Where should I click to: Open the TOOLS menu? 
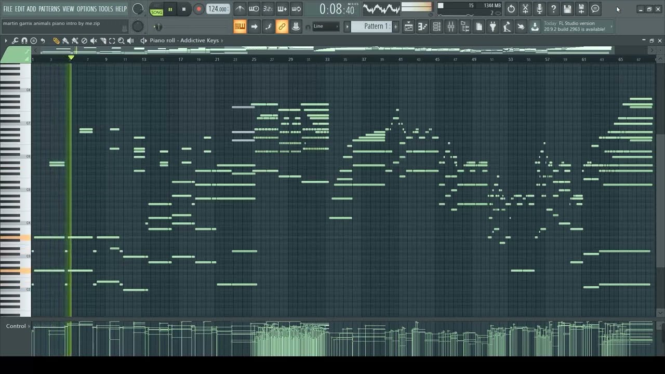pos(106,9)
